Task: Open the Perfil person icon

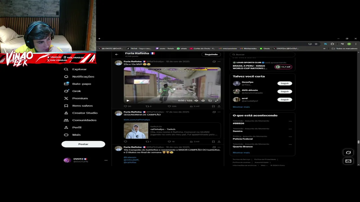Action: (x=66, y=128)
